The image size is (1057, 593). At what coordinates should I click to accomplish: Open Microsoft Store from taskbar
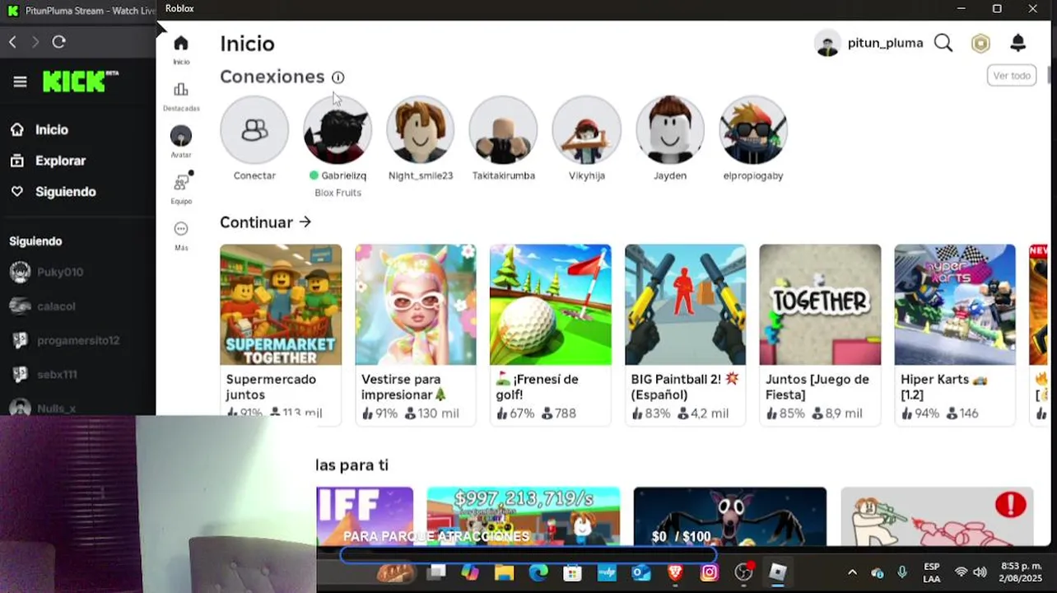click(x=572, y=572)
